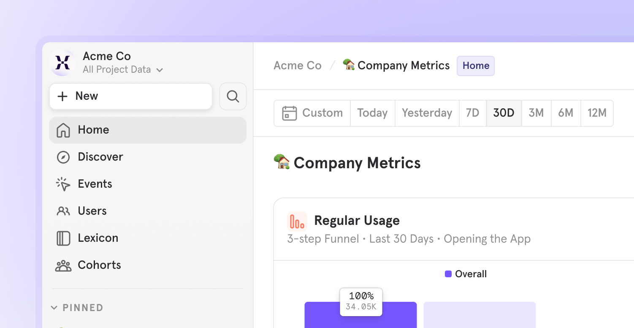Click the Acme Co logo icon

(62, 63)
